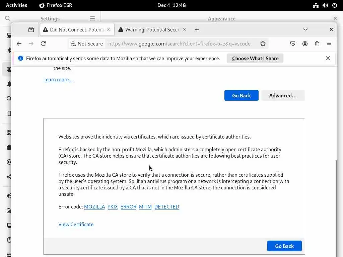This screenshot has height=257, width=343.
Task: Click the power icon in system tray
Action: coord(335,5)
